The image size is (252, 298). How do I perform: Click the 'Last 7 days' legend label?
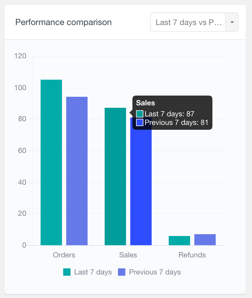(93, 272)
